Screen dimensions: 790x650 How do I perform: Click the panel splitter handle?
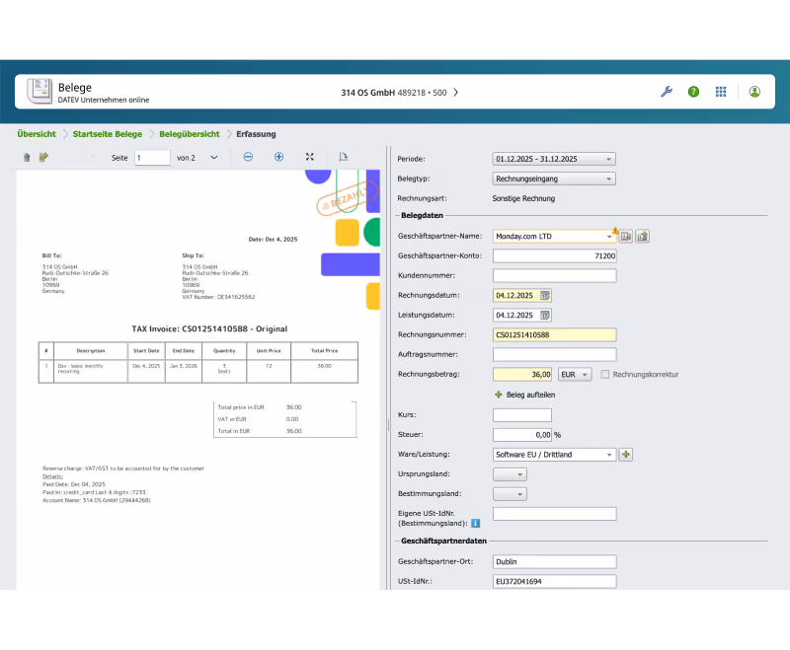click(388, 425)
